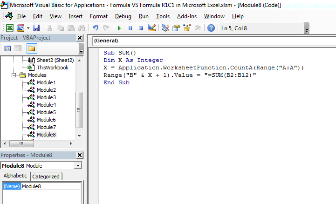Select Module8 in the project tree
This screenshot has height=204, width=336.
tap(46, 135)
